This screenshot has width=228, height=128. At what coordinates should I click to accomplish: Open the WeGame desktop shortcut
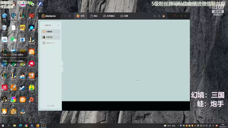coord(5,100)
